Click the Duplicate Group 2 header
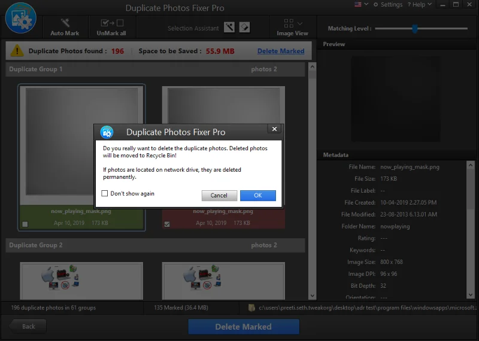 (x=155, y=245)
